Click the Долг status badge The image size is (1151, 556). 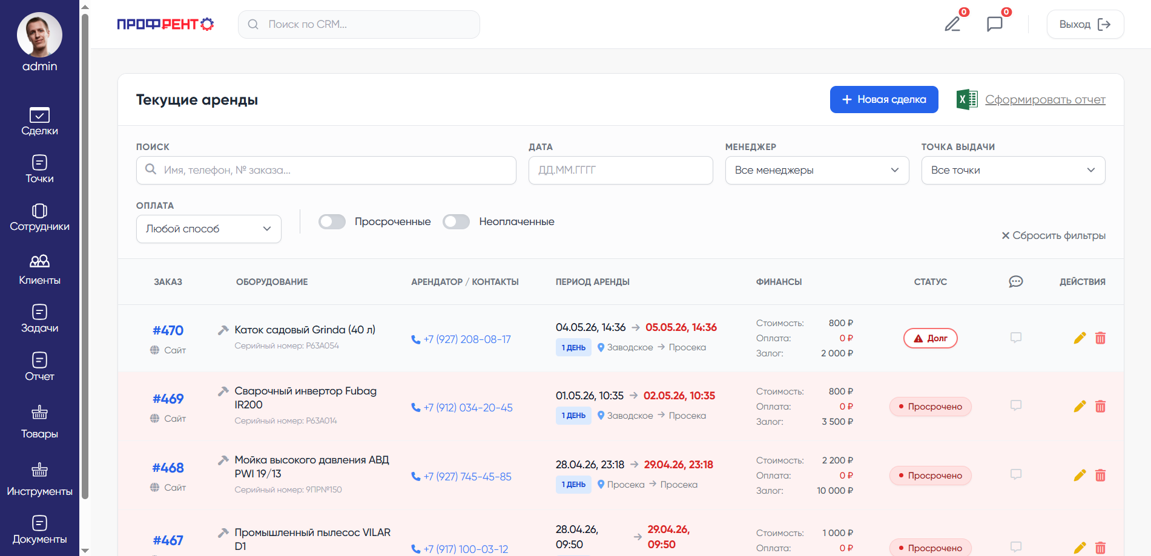pos(931,338)
